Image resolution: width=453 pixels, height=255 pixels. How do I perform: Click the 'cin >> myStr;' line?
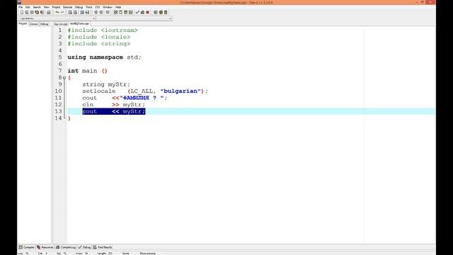113,105
